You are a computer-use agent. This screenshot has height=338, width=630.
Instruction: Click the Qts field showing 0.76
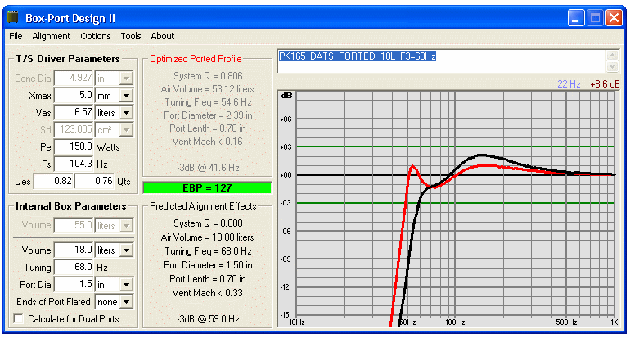95,181
